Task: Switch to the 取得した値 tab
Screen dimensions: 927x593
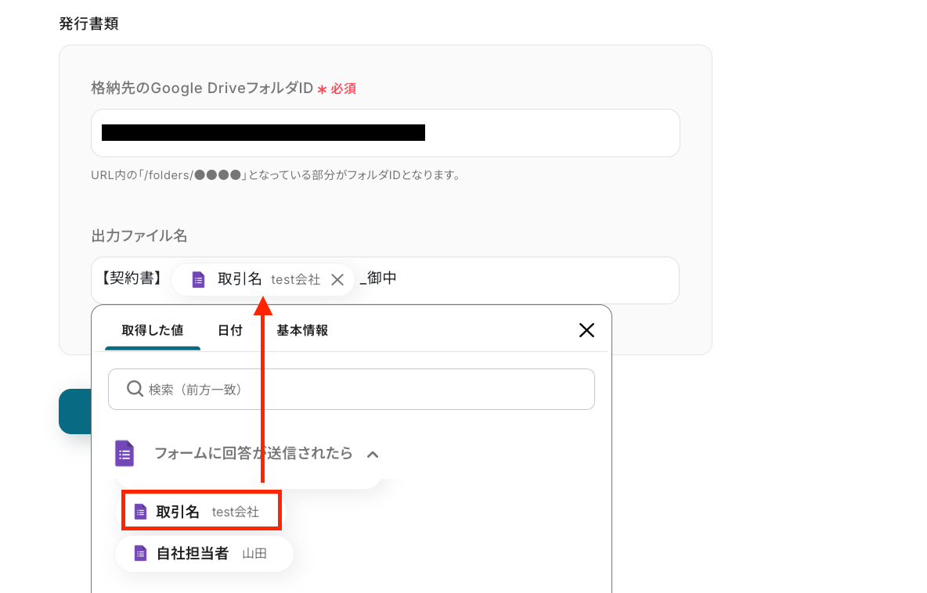Action: [153, 330]
